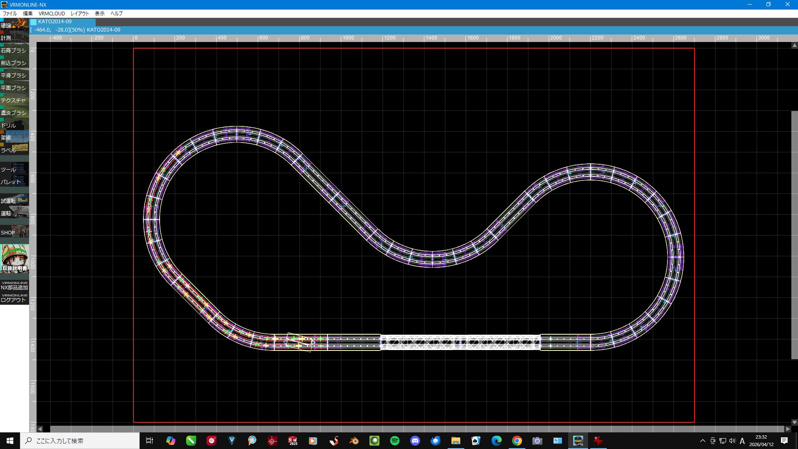The height and width of the screenshot is (449, 798).
Task: Toggle the ツール tools panel
Action: [15, 168]
